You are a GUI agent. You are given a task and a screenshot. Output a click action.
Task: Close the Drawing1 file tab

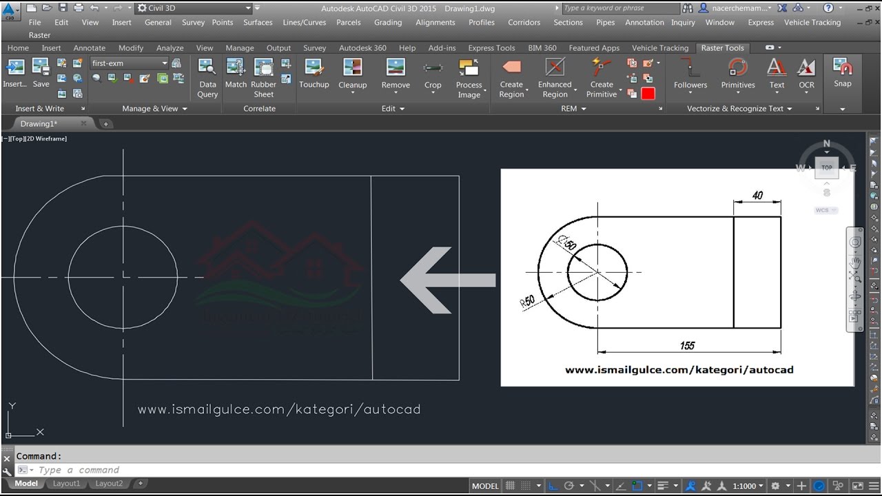84,123
